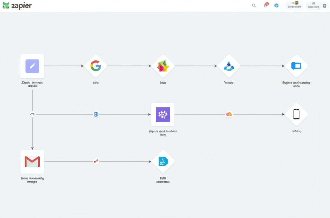330x218 pixels.
Task: Click the purple circular branch connector
Action: click(x=33, y=114)
